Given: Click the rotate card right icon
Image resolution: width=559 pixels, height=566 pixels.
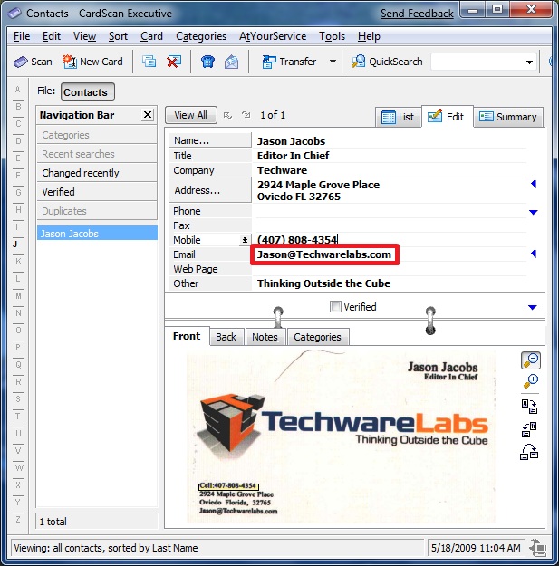Looking at the screenshot, I should (530, 407).
